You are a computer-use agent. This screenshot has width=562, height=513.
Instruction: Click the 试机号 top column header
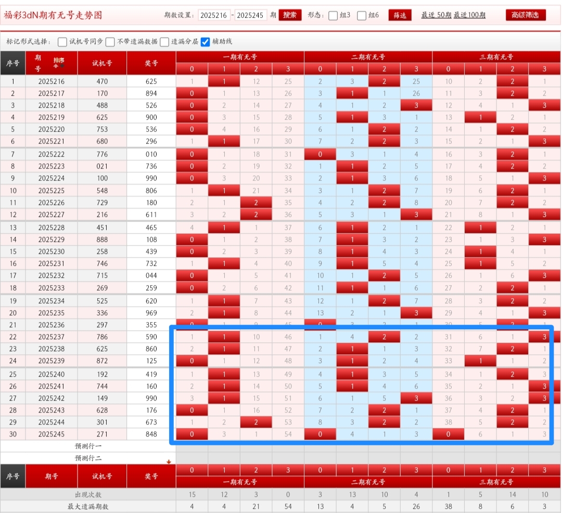102,63
